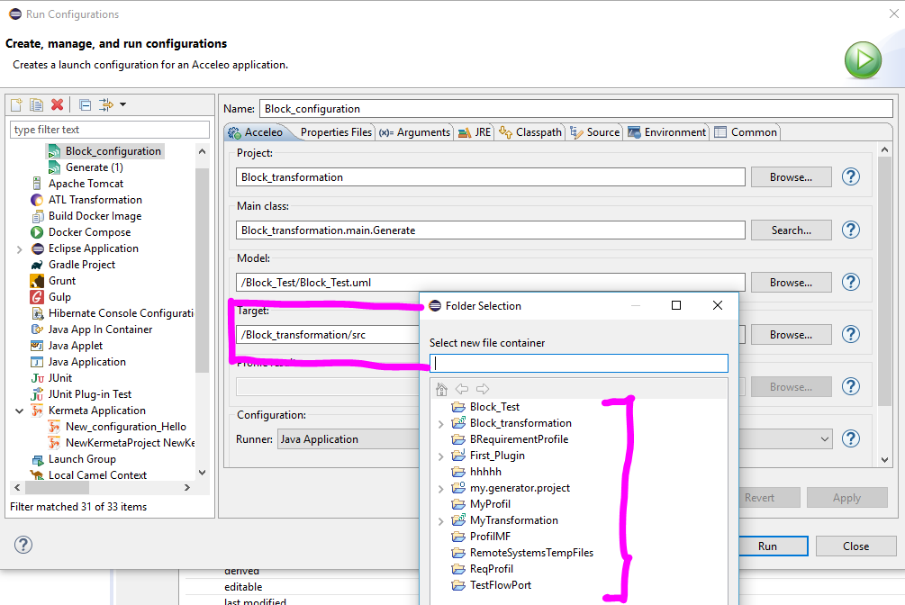Collapse the Kermeta Application node

pyautogui.click(x=20, y=411)
